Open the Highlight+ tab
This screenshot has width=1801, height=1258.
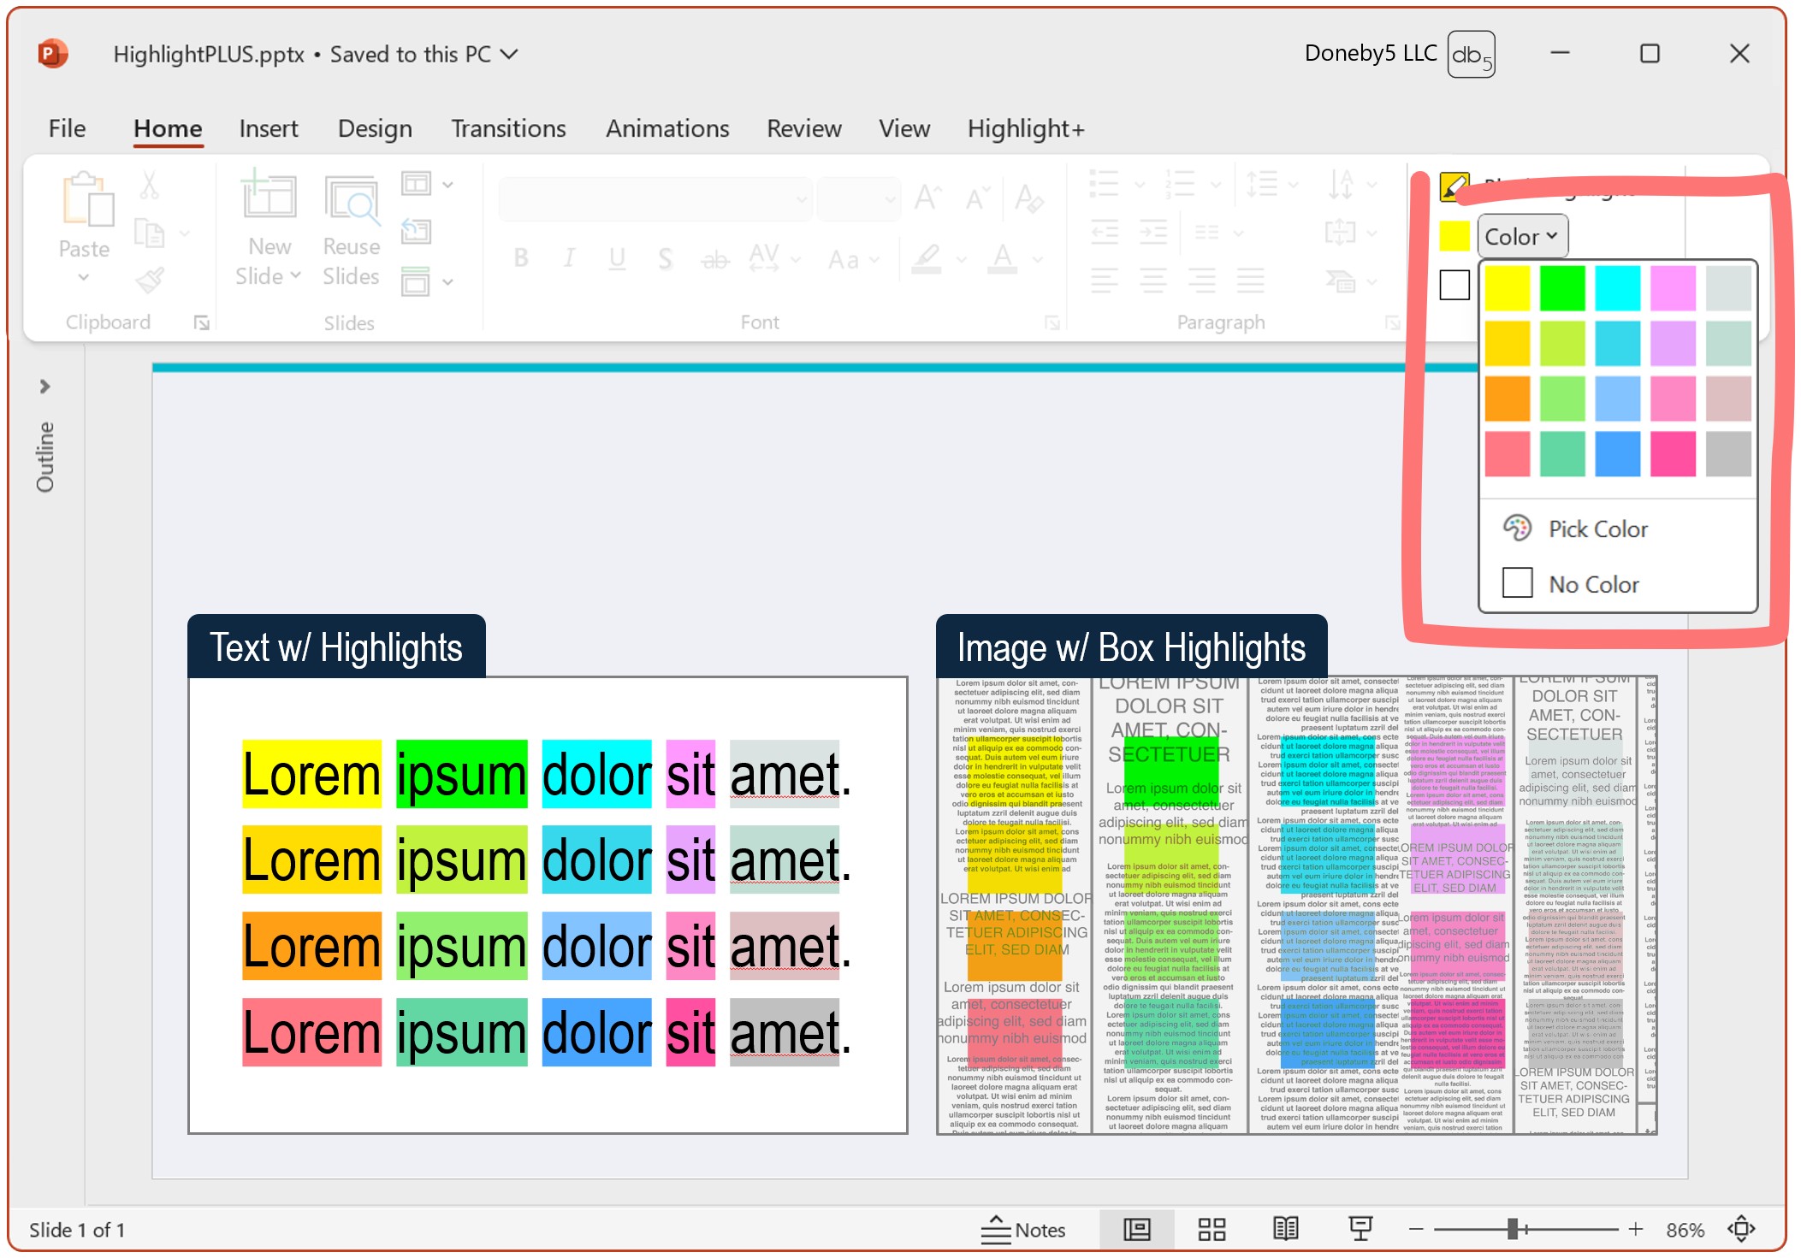click(1026, 128)
